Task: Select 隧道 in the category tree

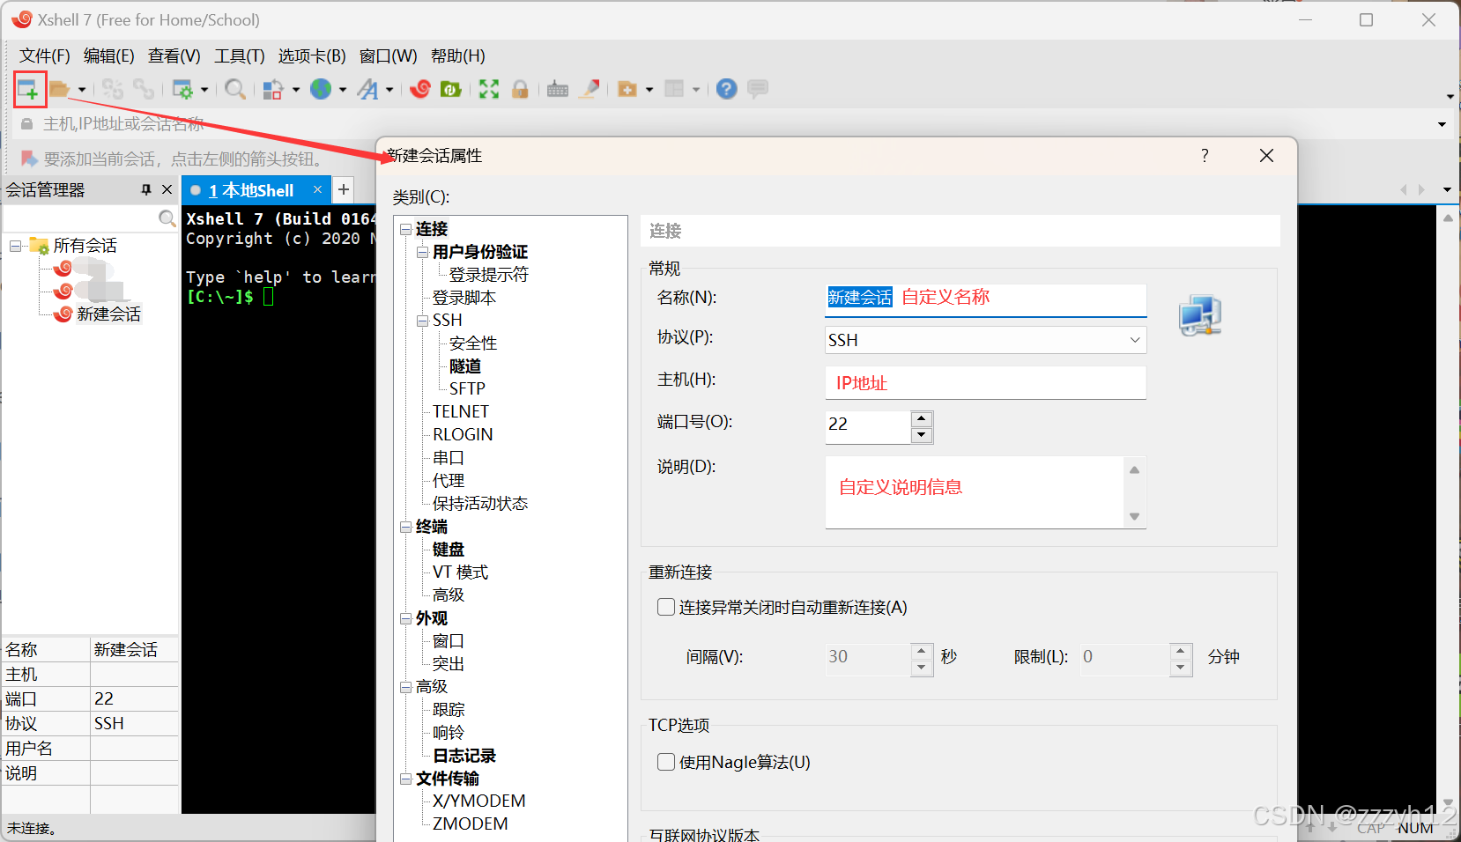Action: pos(464,366)
